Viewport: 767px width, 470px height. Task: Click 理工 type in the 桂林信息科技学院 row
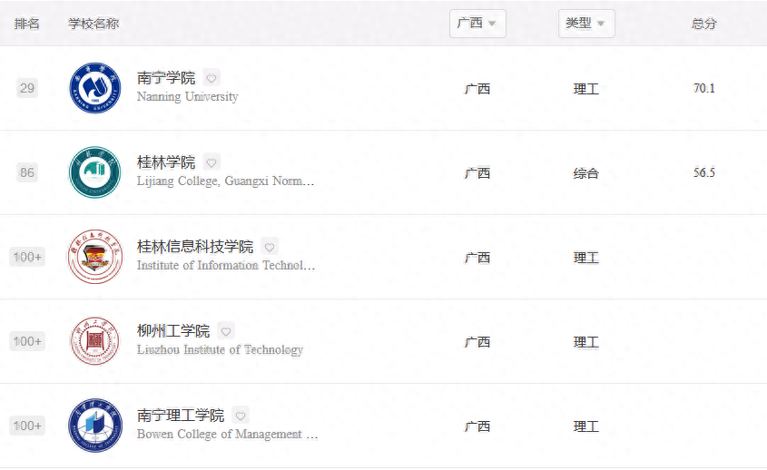(586, 258)
